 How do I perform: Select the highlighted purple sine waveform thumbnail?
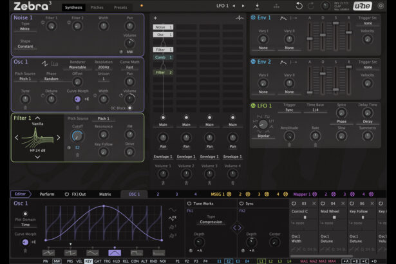pyautogui.click(x=115, y=252)
